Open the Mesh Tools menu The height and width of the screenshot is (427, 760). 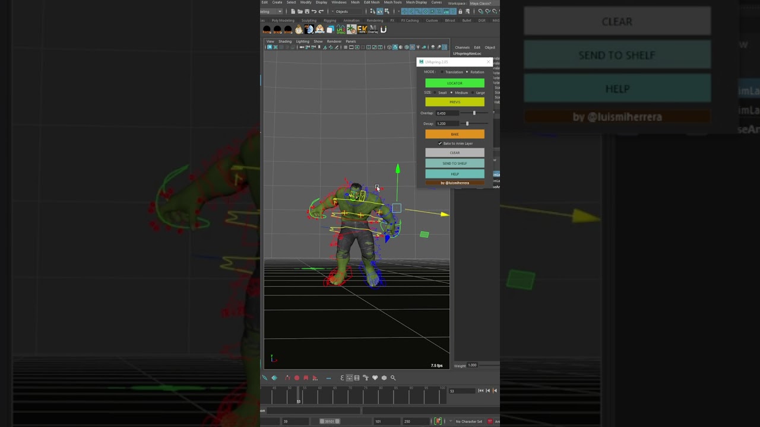coord(392,2)
